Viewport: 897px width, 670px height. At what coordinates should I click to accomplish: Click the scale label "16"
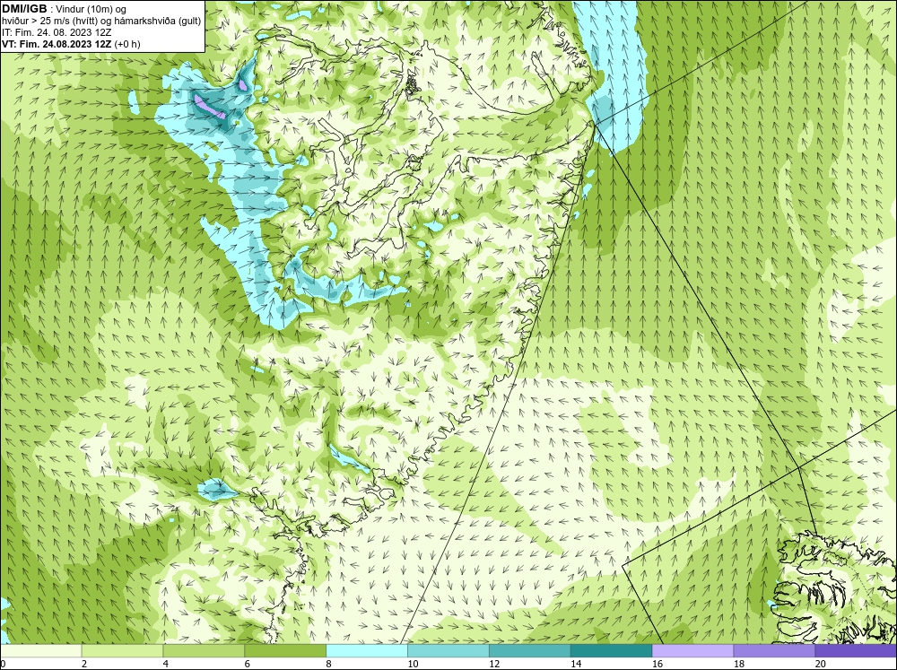click(x=658, y=664)
